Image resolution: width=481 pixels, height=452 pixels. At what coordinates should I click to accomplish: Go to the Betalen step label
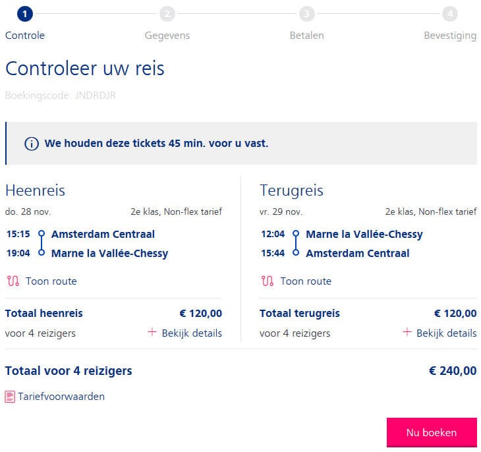(307, 36)
